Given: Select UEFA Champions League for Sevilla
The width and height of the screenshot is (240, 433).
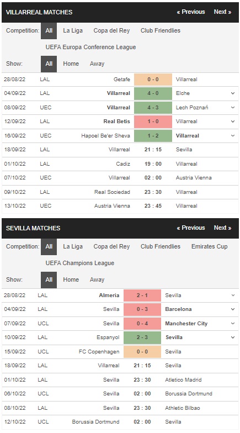Looking at the screenshot, I should tap(79, 263).
